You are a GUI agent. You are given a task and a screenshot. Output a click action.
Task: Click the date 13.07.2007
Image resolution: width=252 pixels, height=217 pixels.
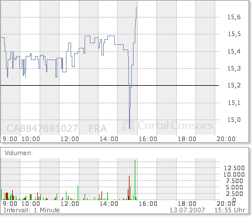(187, 210)
